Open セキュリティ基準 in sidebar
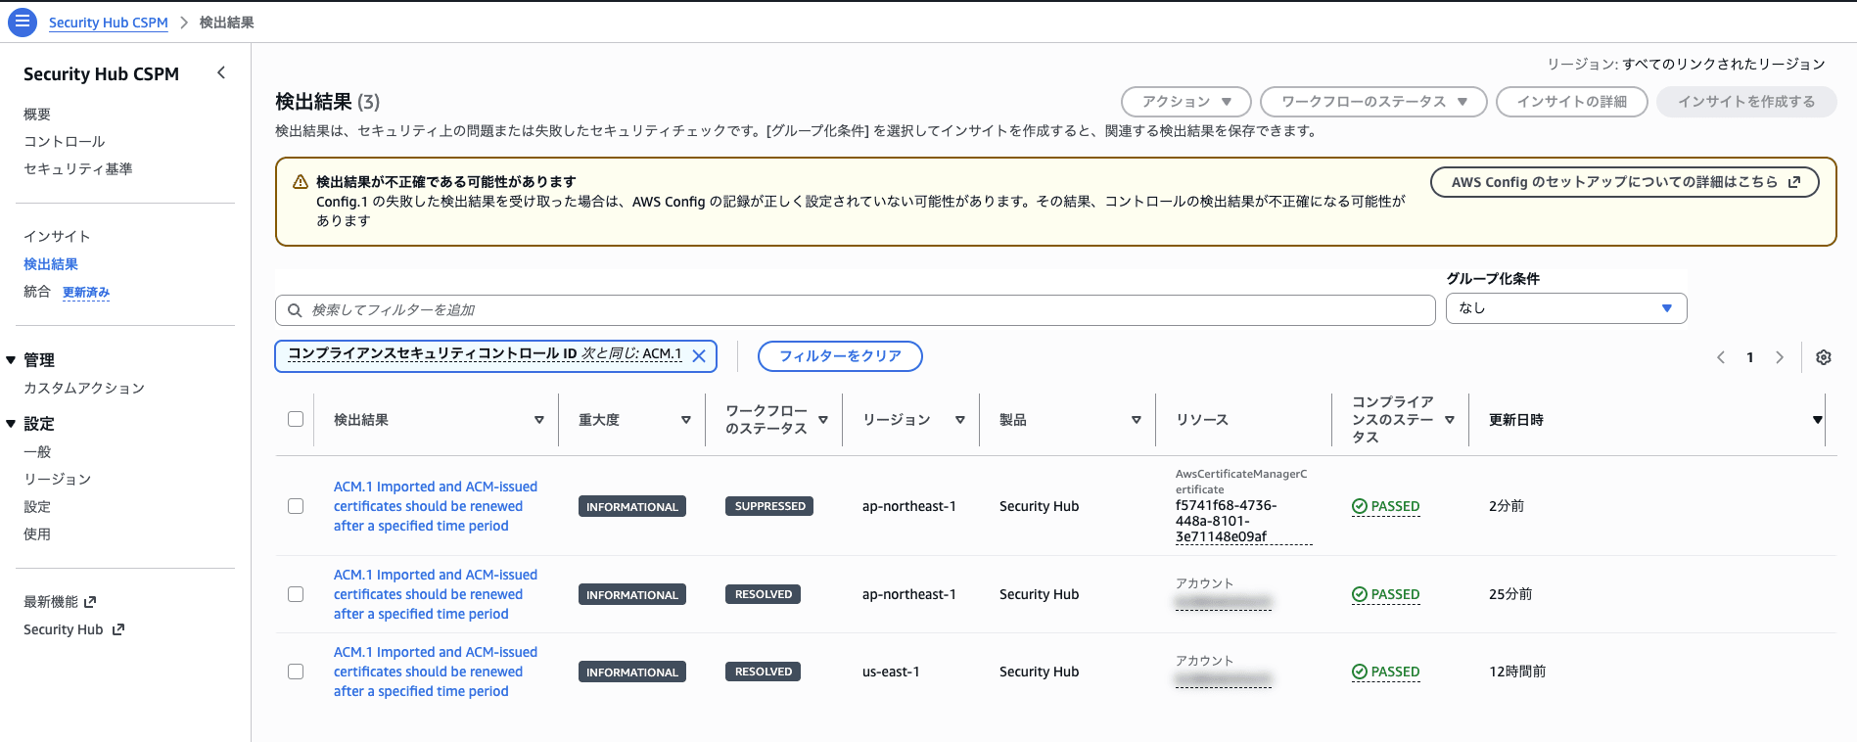This screenshot has width=1857, height=742. click(x=78, y=169)
